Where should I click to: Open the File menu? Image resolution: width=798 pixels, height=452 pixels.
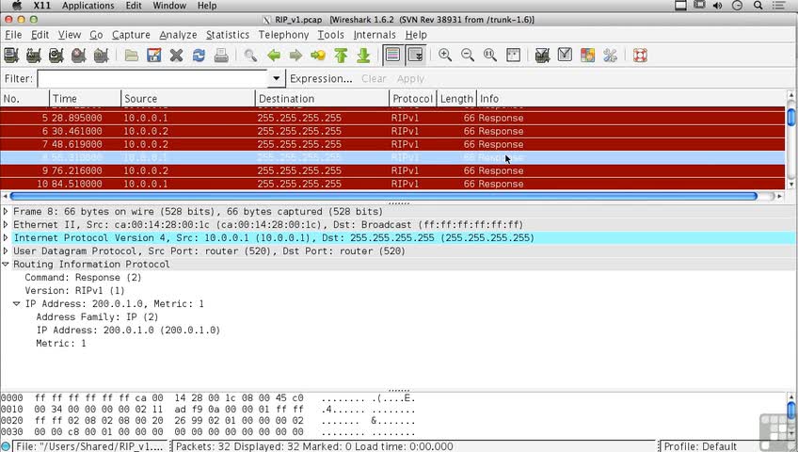[13, 35]
